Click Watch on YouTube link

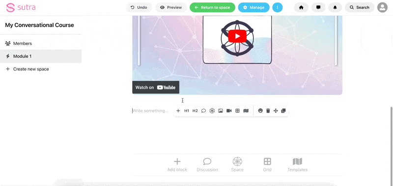click(156, 88)
